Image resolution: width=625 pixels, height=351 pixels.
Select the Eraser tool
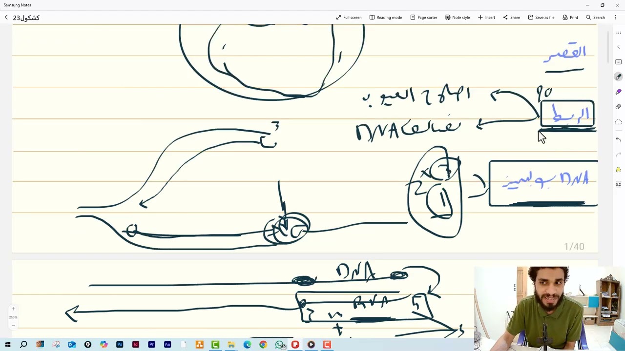click(x=619, y=106)
